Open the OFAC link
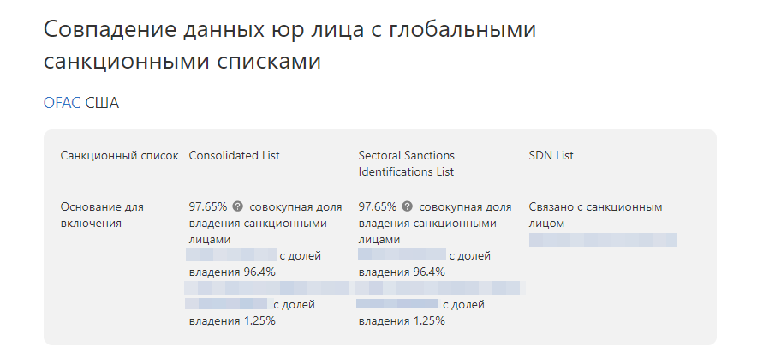Screen dimensions: 775x359 [x=62, y=103]
